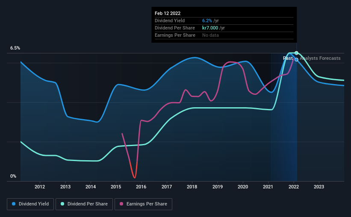The width and height of the screenshot is (351, 217).
Task: Click the 2018 year axis label
Action: (192, 187)
